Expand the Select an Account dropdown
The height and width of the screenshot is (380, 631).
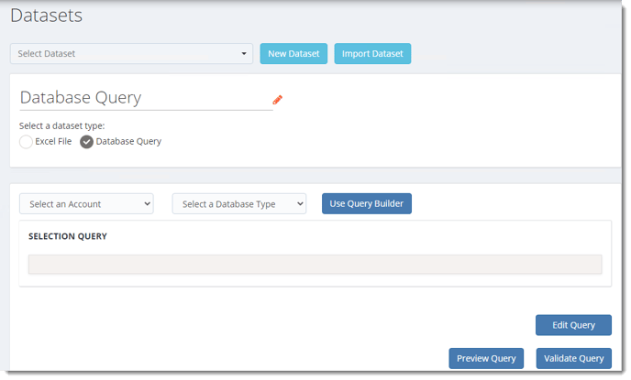[x=86, y=204]
